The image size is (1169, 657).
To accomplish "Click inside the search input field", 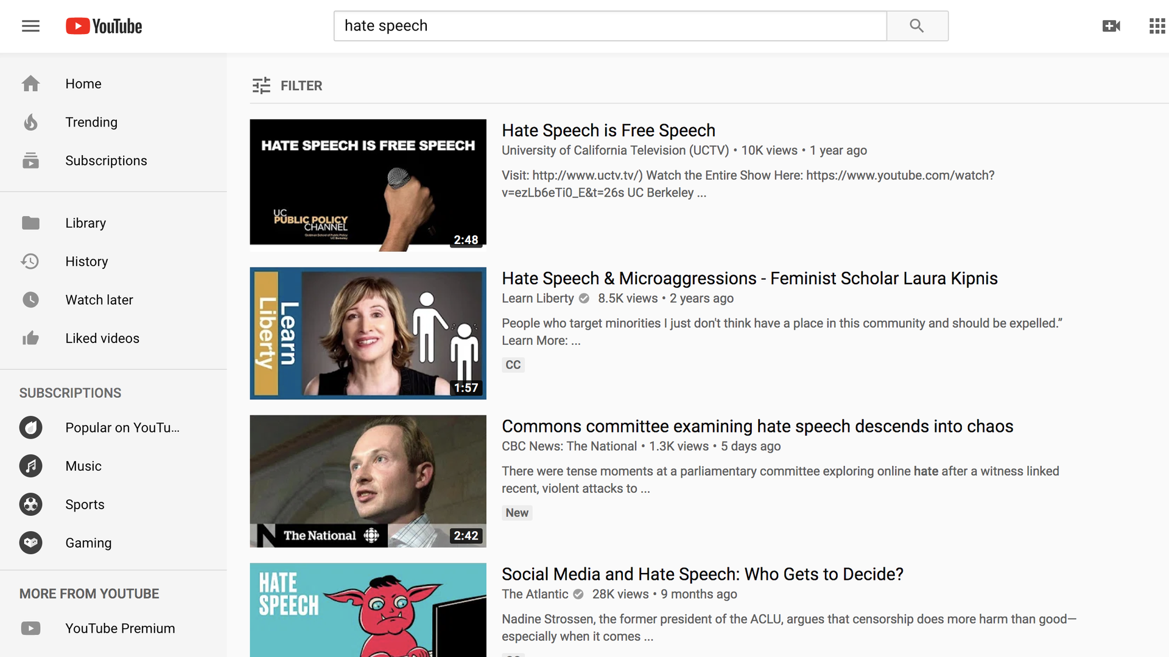I will point(609,26).
